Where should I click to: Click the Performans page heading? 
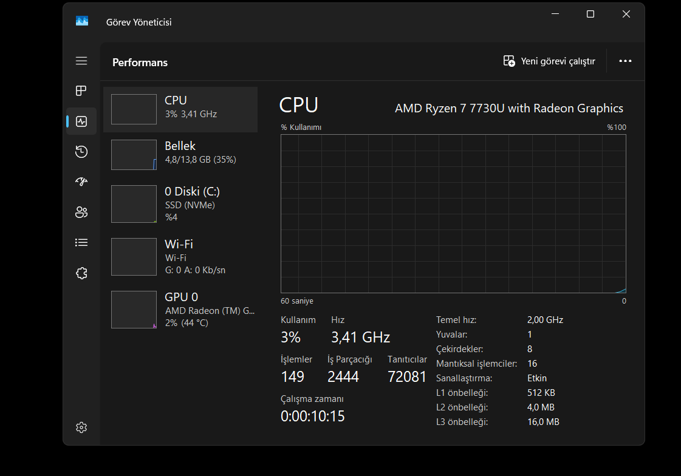(140, 63)
